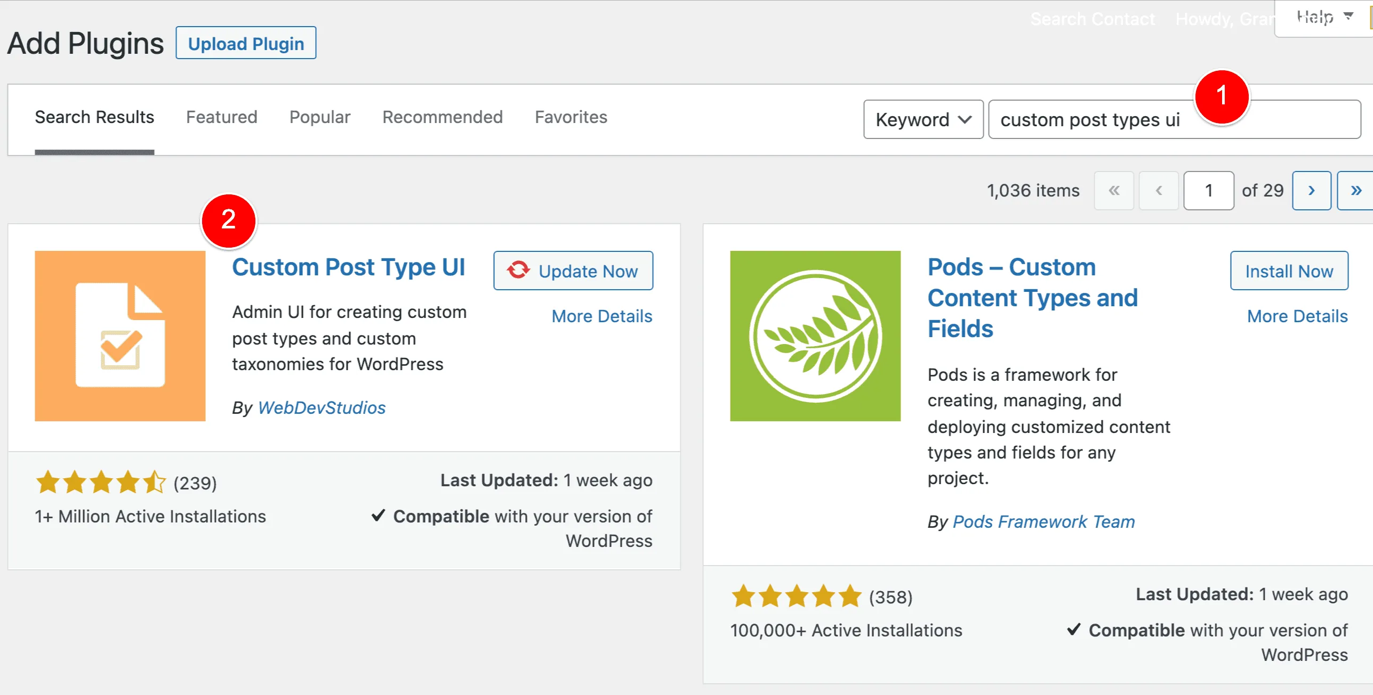The height and width of the screenshot is (695, 1373).
Task: Expand the Keyword search type dropdown
Action: (x=924, y=119)
